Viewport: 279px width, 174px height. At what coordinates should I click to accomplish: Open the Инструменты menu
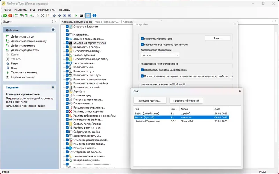pos(47,10)
